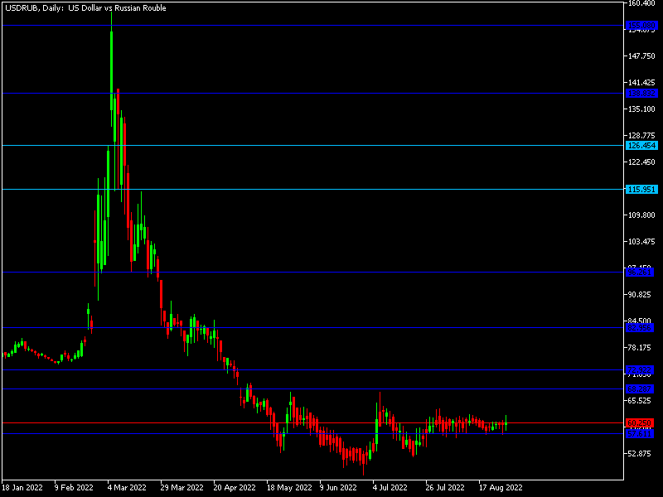Click the 135.100 price scale value
663x497 pixels.
pos(641,109)
